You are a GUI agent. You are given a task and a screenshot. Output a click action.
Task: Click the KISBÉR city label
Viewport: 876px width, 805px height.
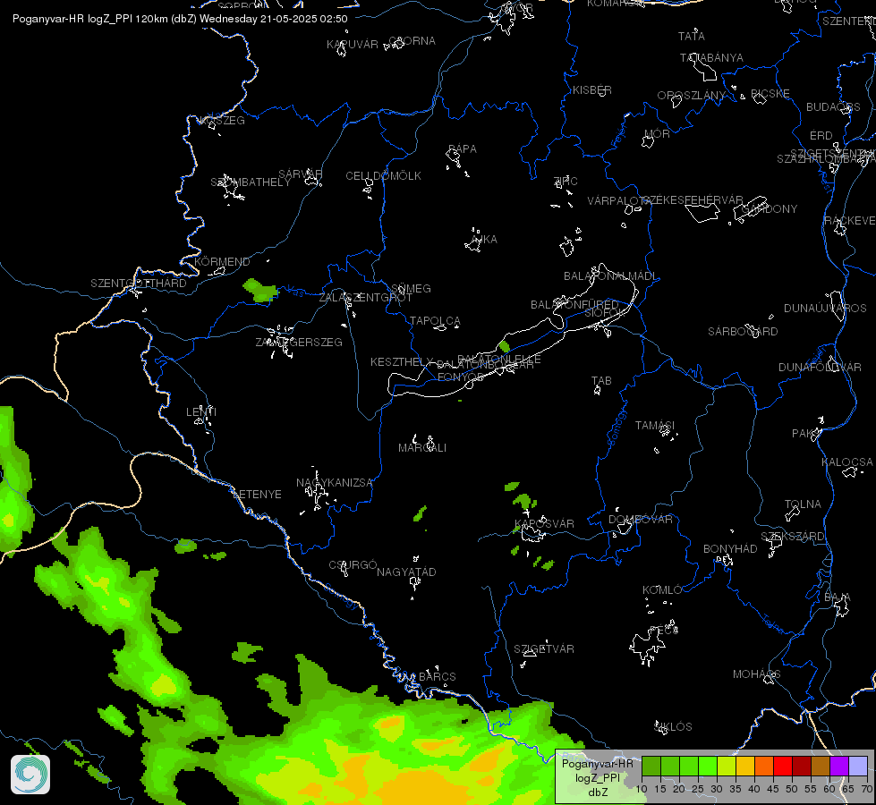(x=592, y=90)
